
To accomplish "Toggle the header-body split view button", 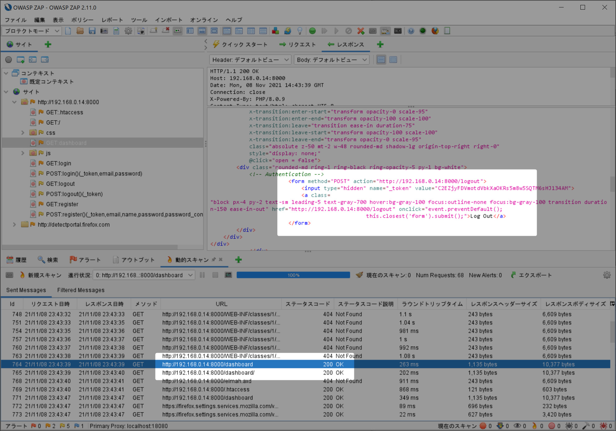I will point(381,60).
